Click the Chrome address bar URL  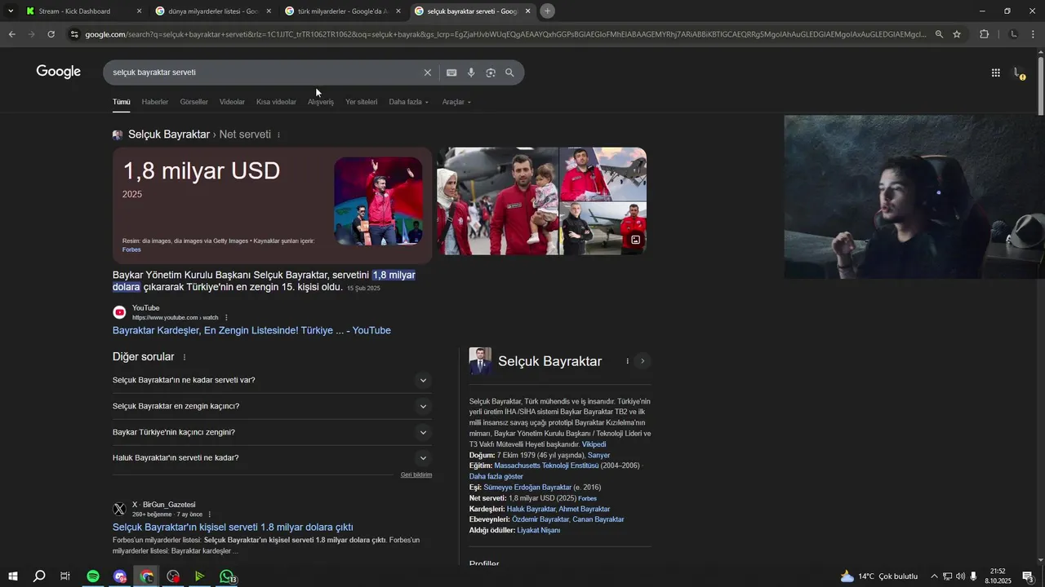(x=505, y=34)
